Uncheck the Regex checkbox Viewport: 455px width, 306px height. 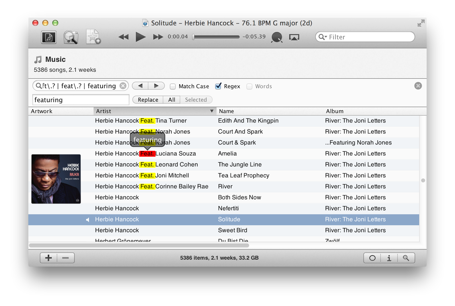[218, 86]
